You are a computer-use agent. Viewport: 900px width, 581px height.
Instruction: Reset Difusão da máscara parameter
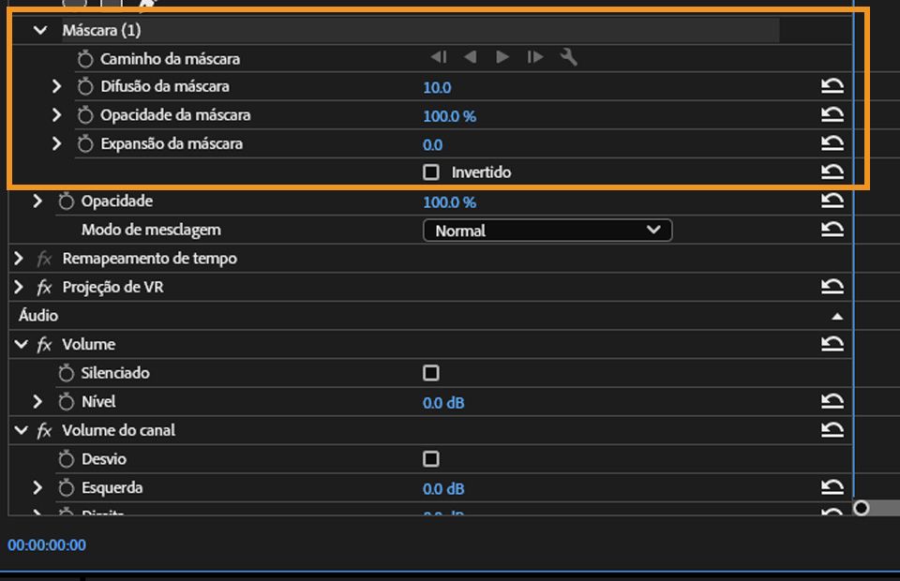pos(832,86)
